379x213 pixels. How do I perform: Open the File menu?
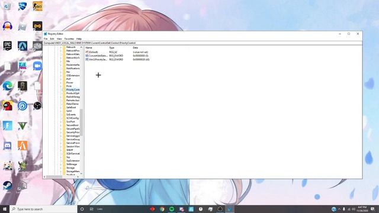click(x=46, y=38)
